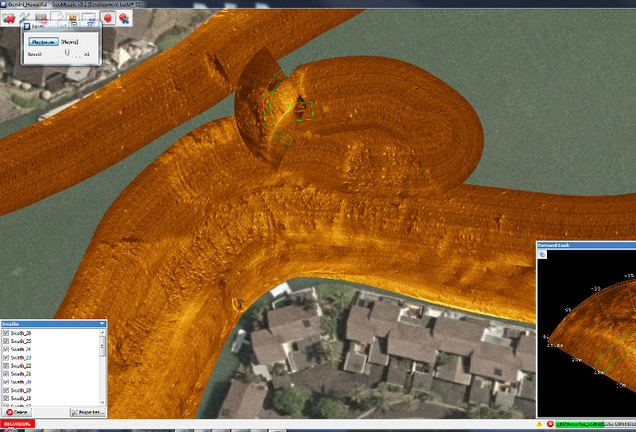Click the Delete swath button
Viewport: 636px width, 432px height.
click(17, 412)
